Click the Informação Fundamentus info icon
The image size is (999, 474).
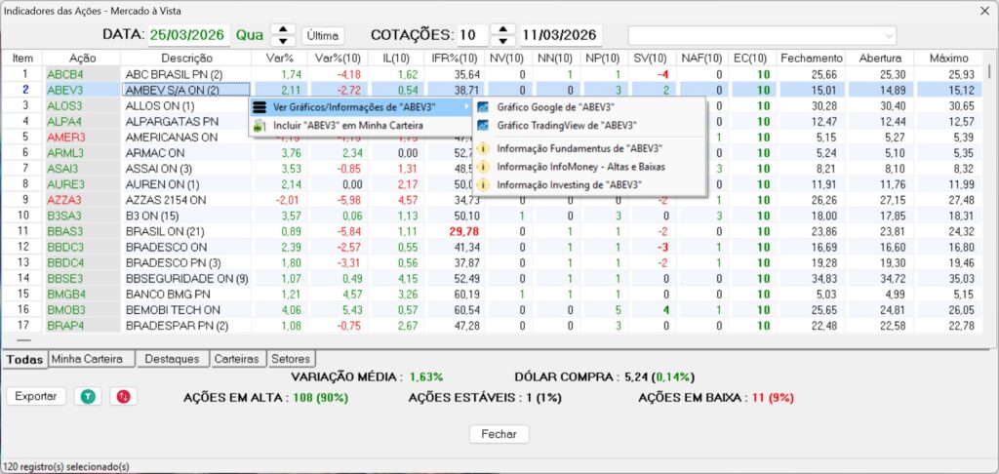[483, 148]
